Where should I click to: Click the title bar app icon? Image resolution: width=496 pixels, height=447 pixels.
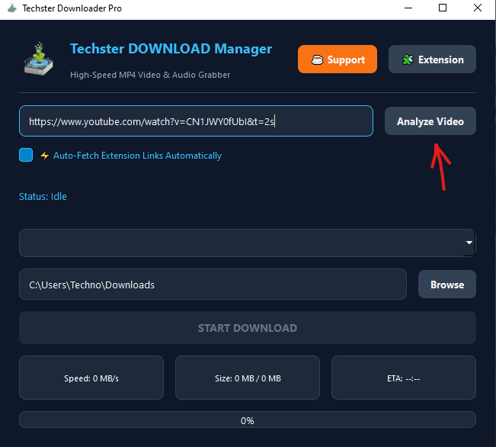pyautogui.click(x=12, y=8)
